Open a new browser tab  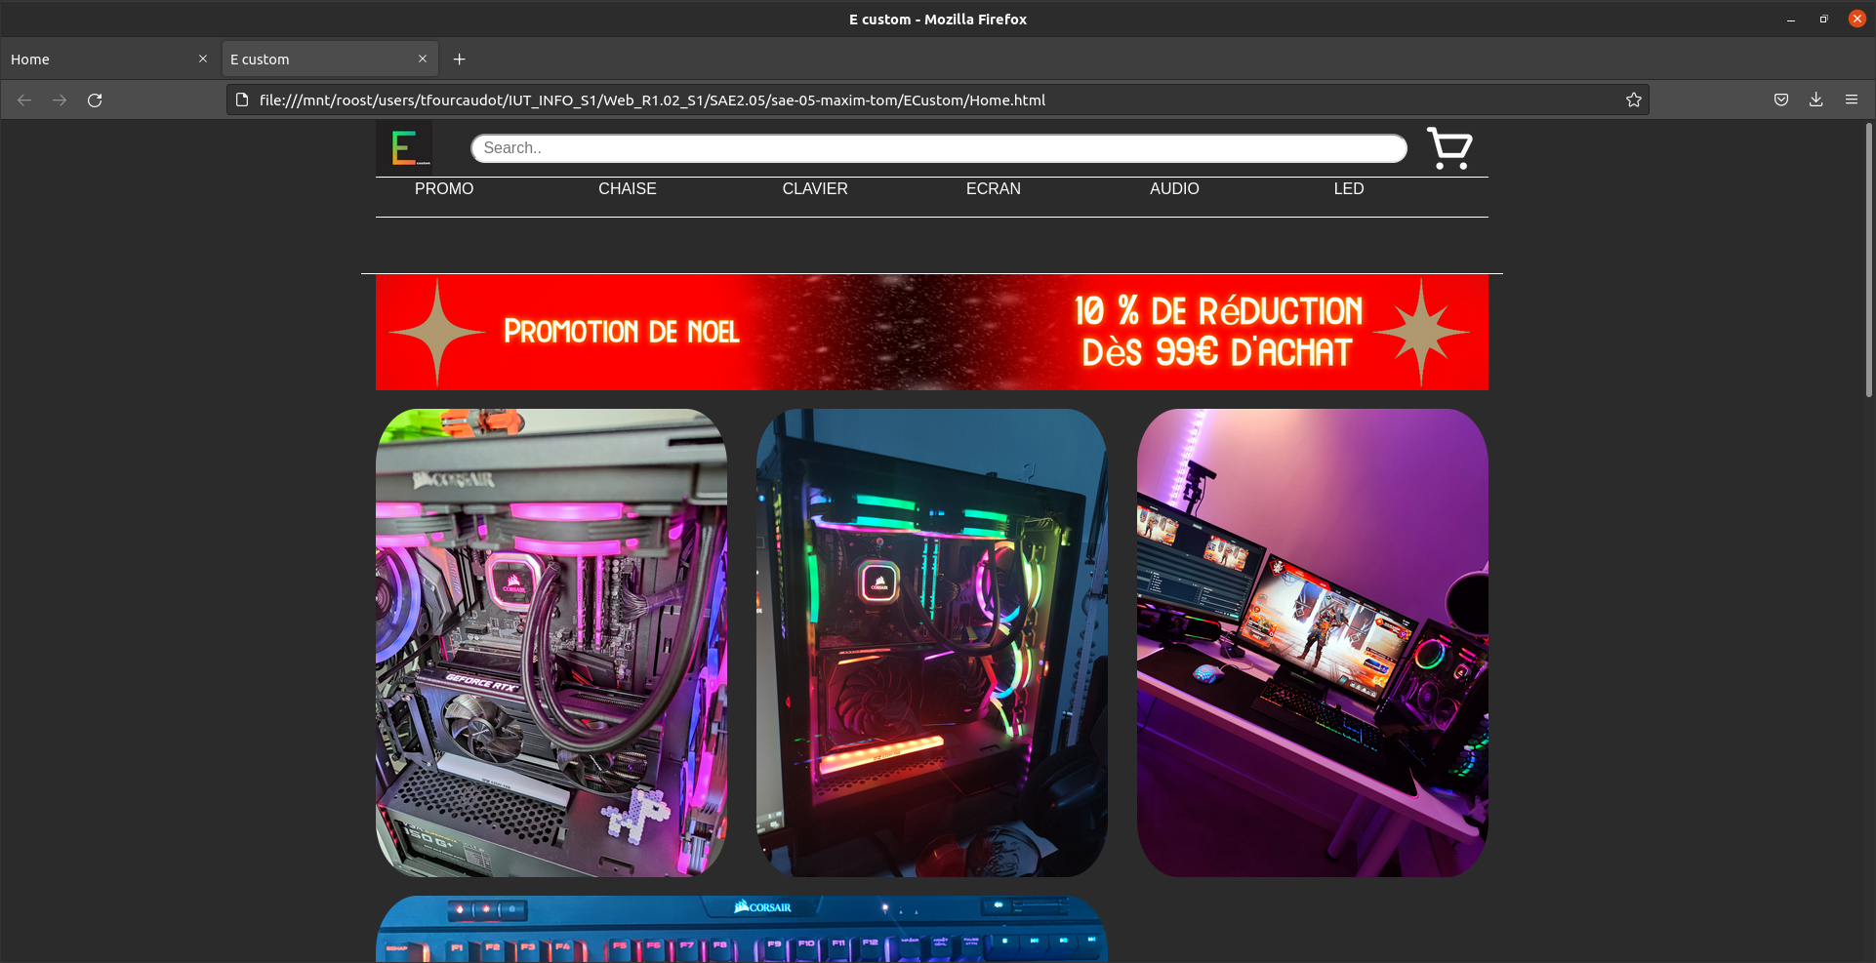click(459, 59)
